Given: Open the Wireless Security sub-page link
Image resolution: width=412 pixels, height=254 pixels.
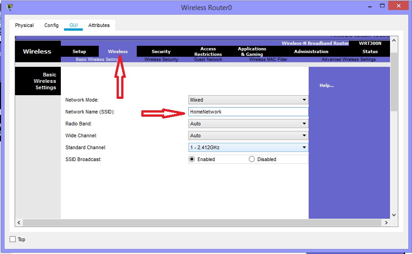Looking at the screenshot, I should [161, 59].
